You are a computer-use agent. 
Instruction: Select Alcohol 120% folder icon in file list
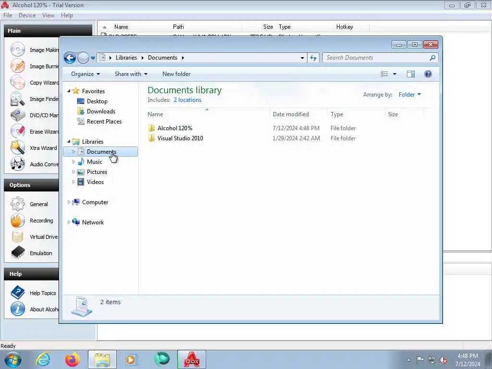[x=151, y=128]
